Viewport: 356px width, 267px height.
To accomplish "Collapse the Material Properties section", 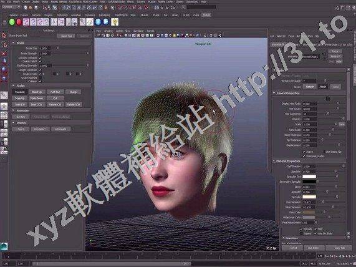I will coord(274,161).
